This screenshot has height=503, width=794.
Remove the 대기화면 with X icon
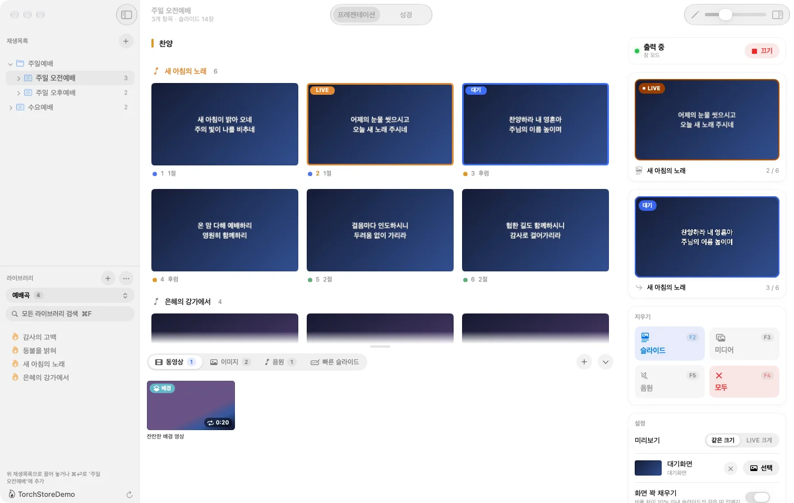(x=731, y=468)
